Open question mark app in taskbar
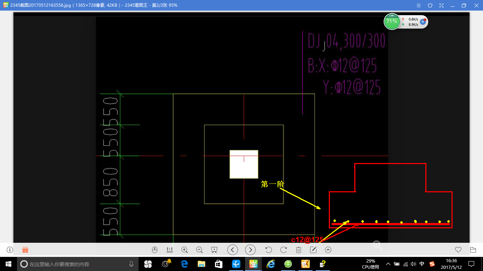Screen dimensions: 483x271 coord(322,264)
